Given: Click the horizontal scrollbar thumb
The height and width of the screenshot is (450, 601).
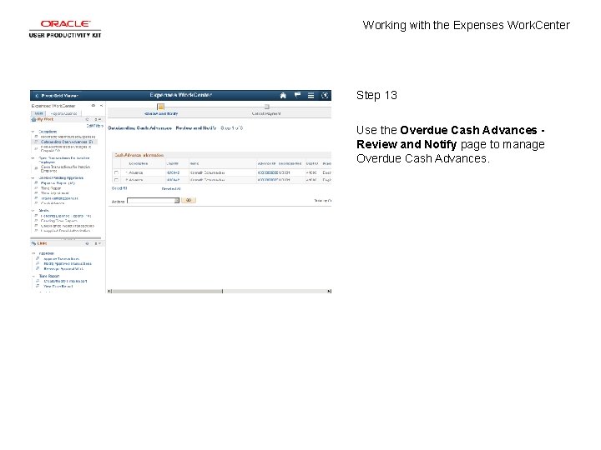Looking at the screenshot, I should point(167,291).
